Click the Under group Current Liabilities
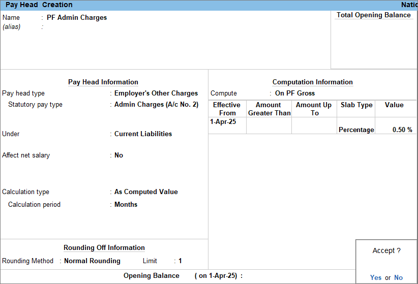Image resolution: width=418 pixels, height=284 pixels. pos(143,134)
